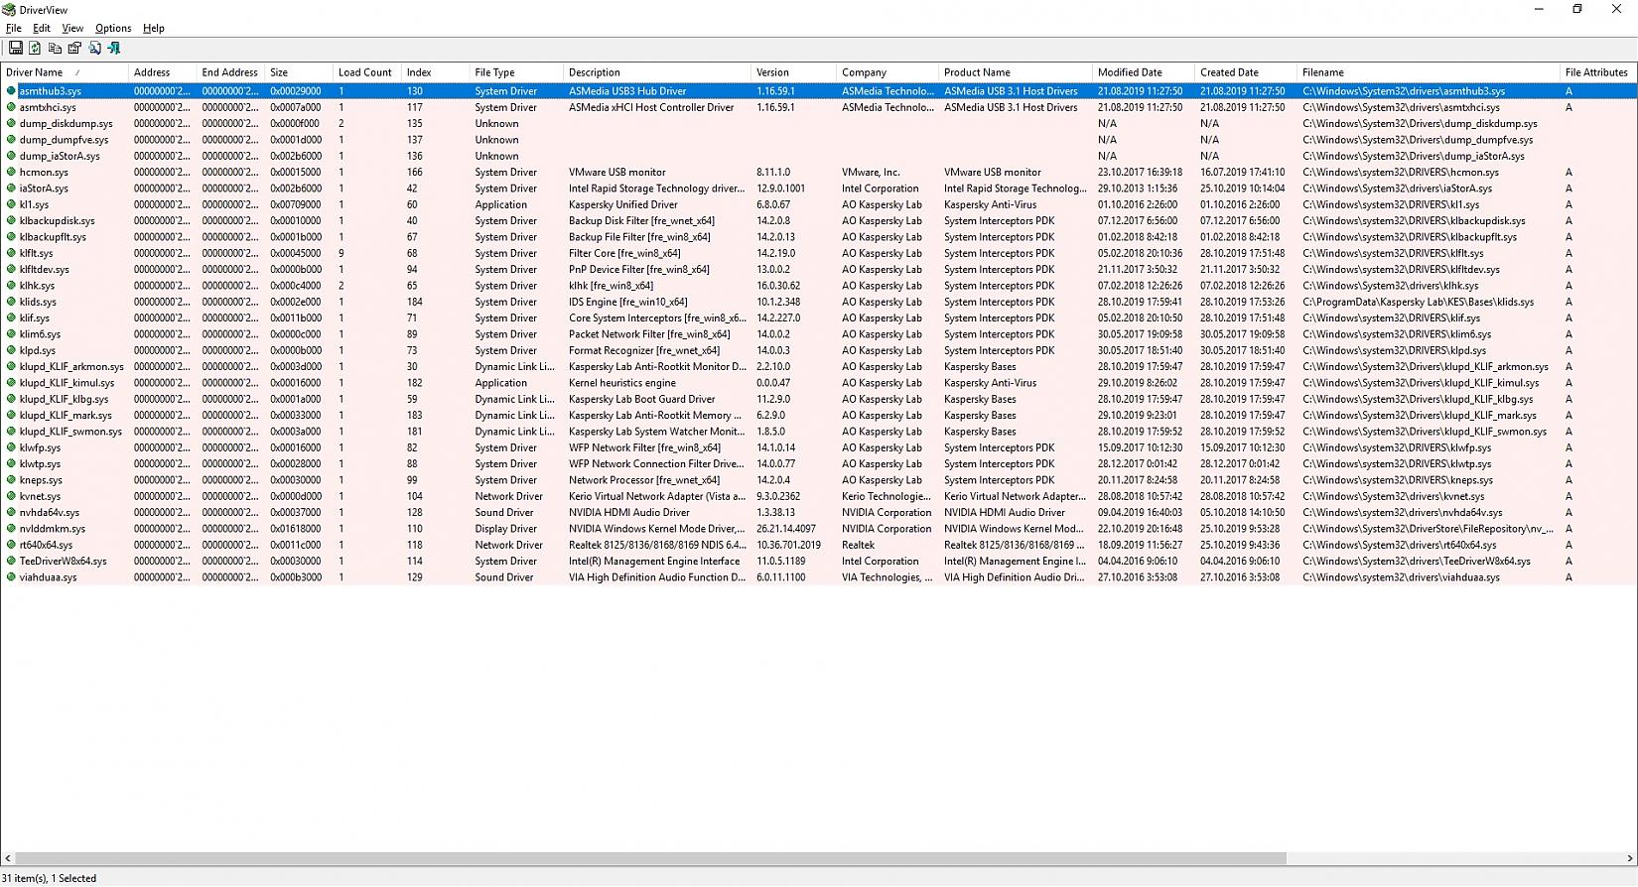The width and height of the screenshot is (1638, 887).
Task: Click the Find toolbar icon
Action: 94,48
